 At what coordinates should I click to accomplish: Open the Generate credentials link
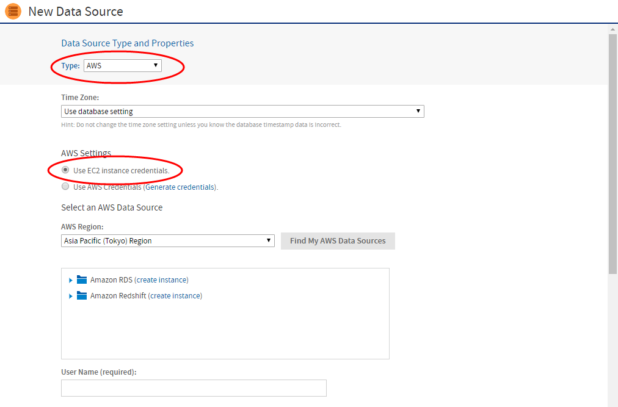pyautogui.click(x=180, y=187)
